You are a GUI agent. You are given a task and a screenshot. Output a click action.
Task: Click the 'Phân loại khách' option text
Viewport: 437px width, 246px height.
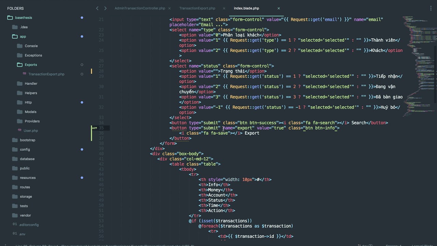[241, 35]
